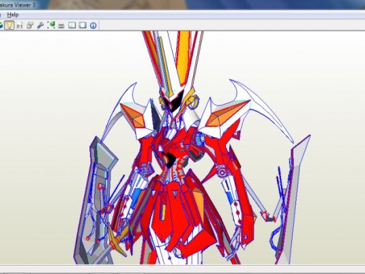Select the orange right shoulder armor piece
The width and height of the screenshot is (365, 274).
[225, 113]
